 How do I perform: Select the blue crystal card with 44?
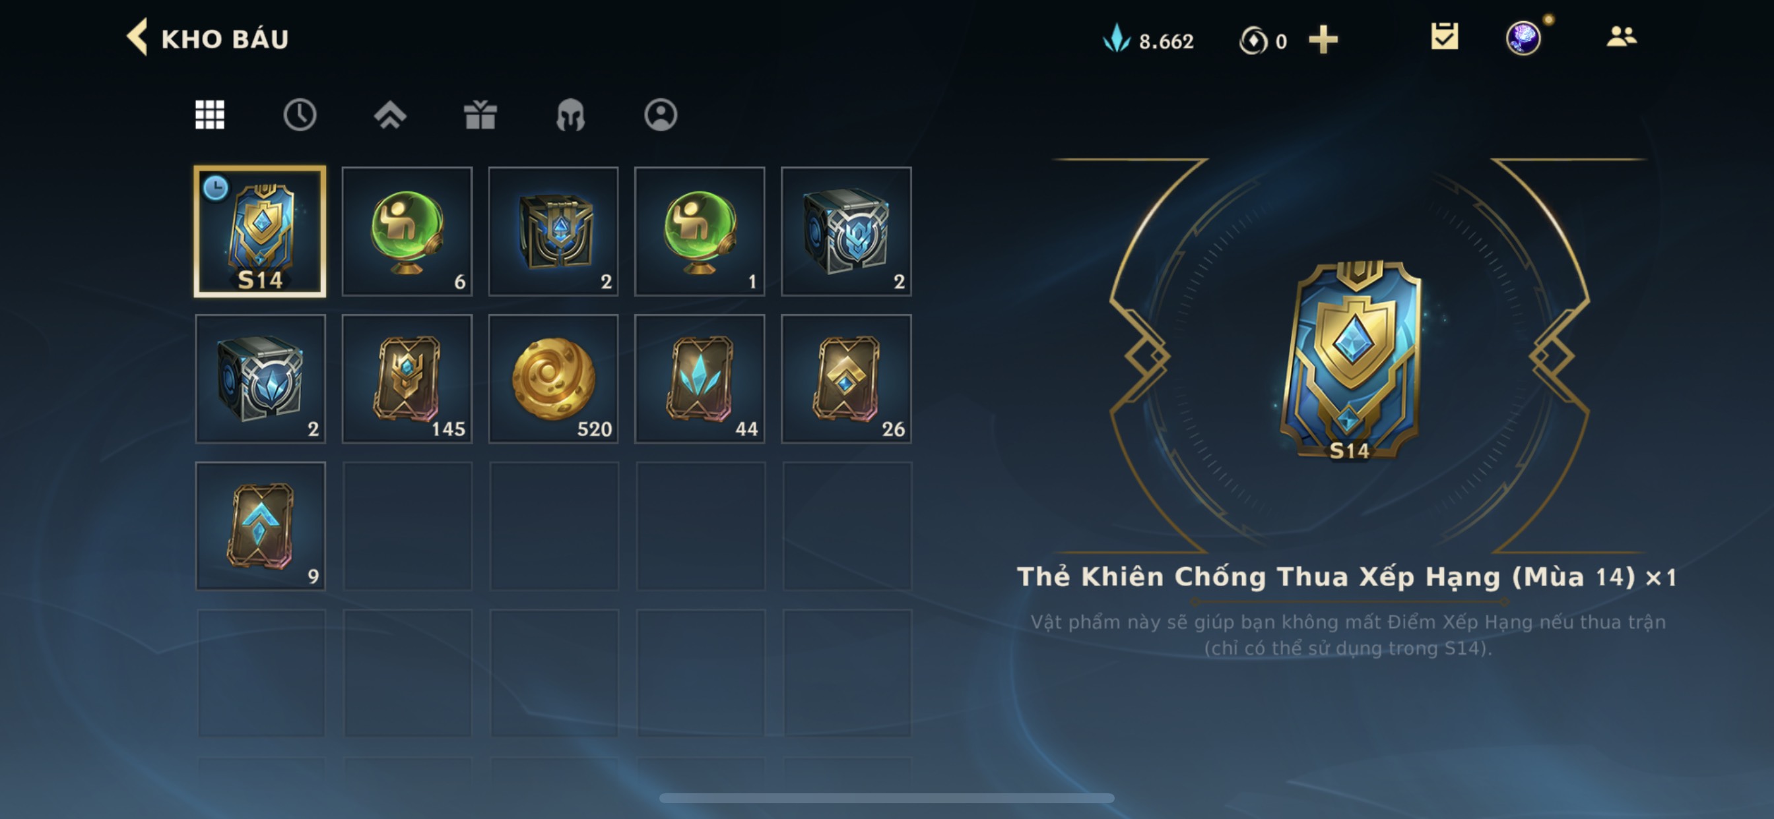coord(700,379)
